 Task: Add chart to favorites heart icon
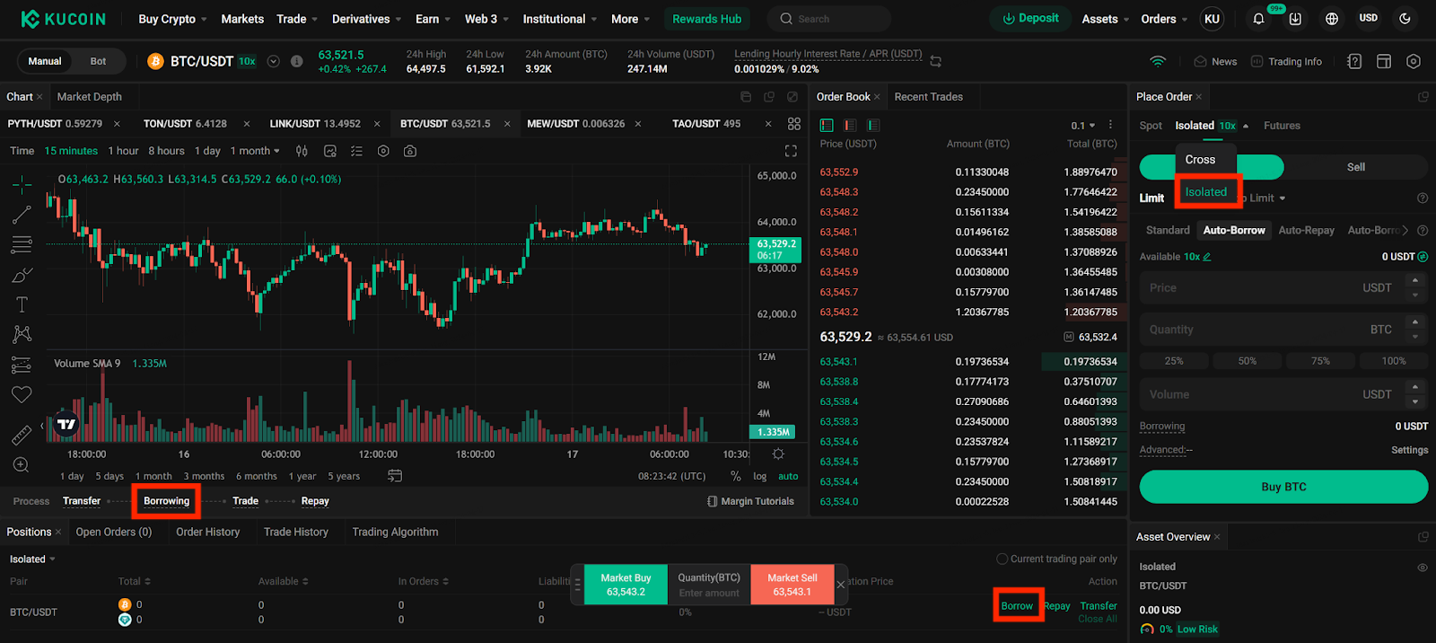click(x=22, y=394)
